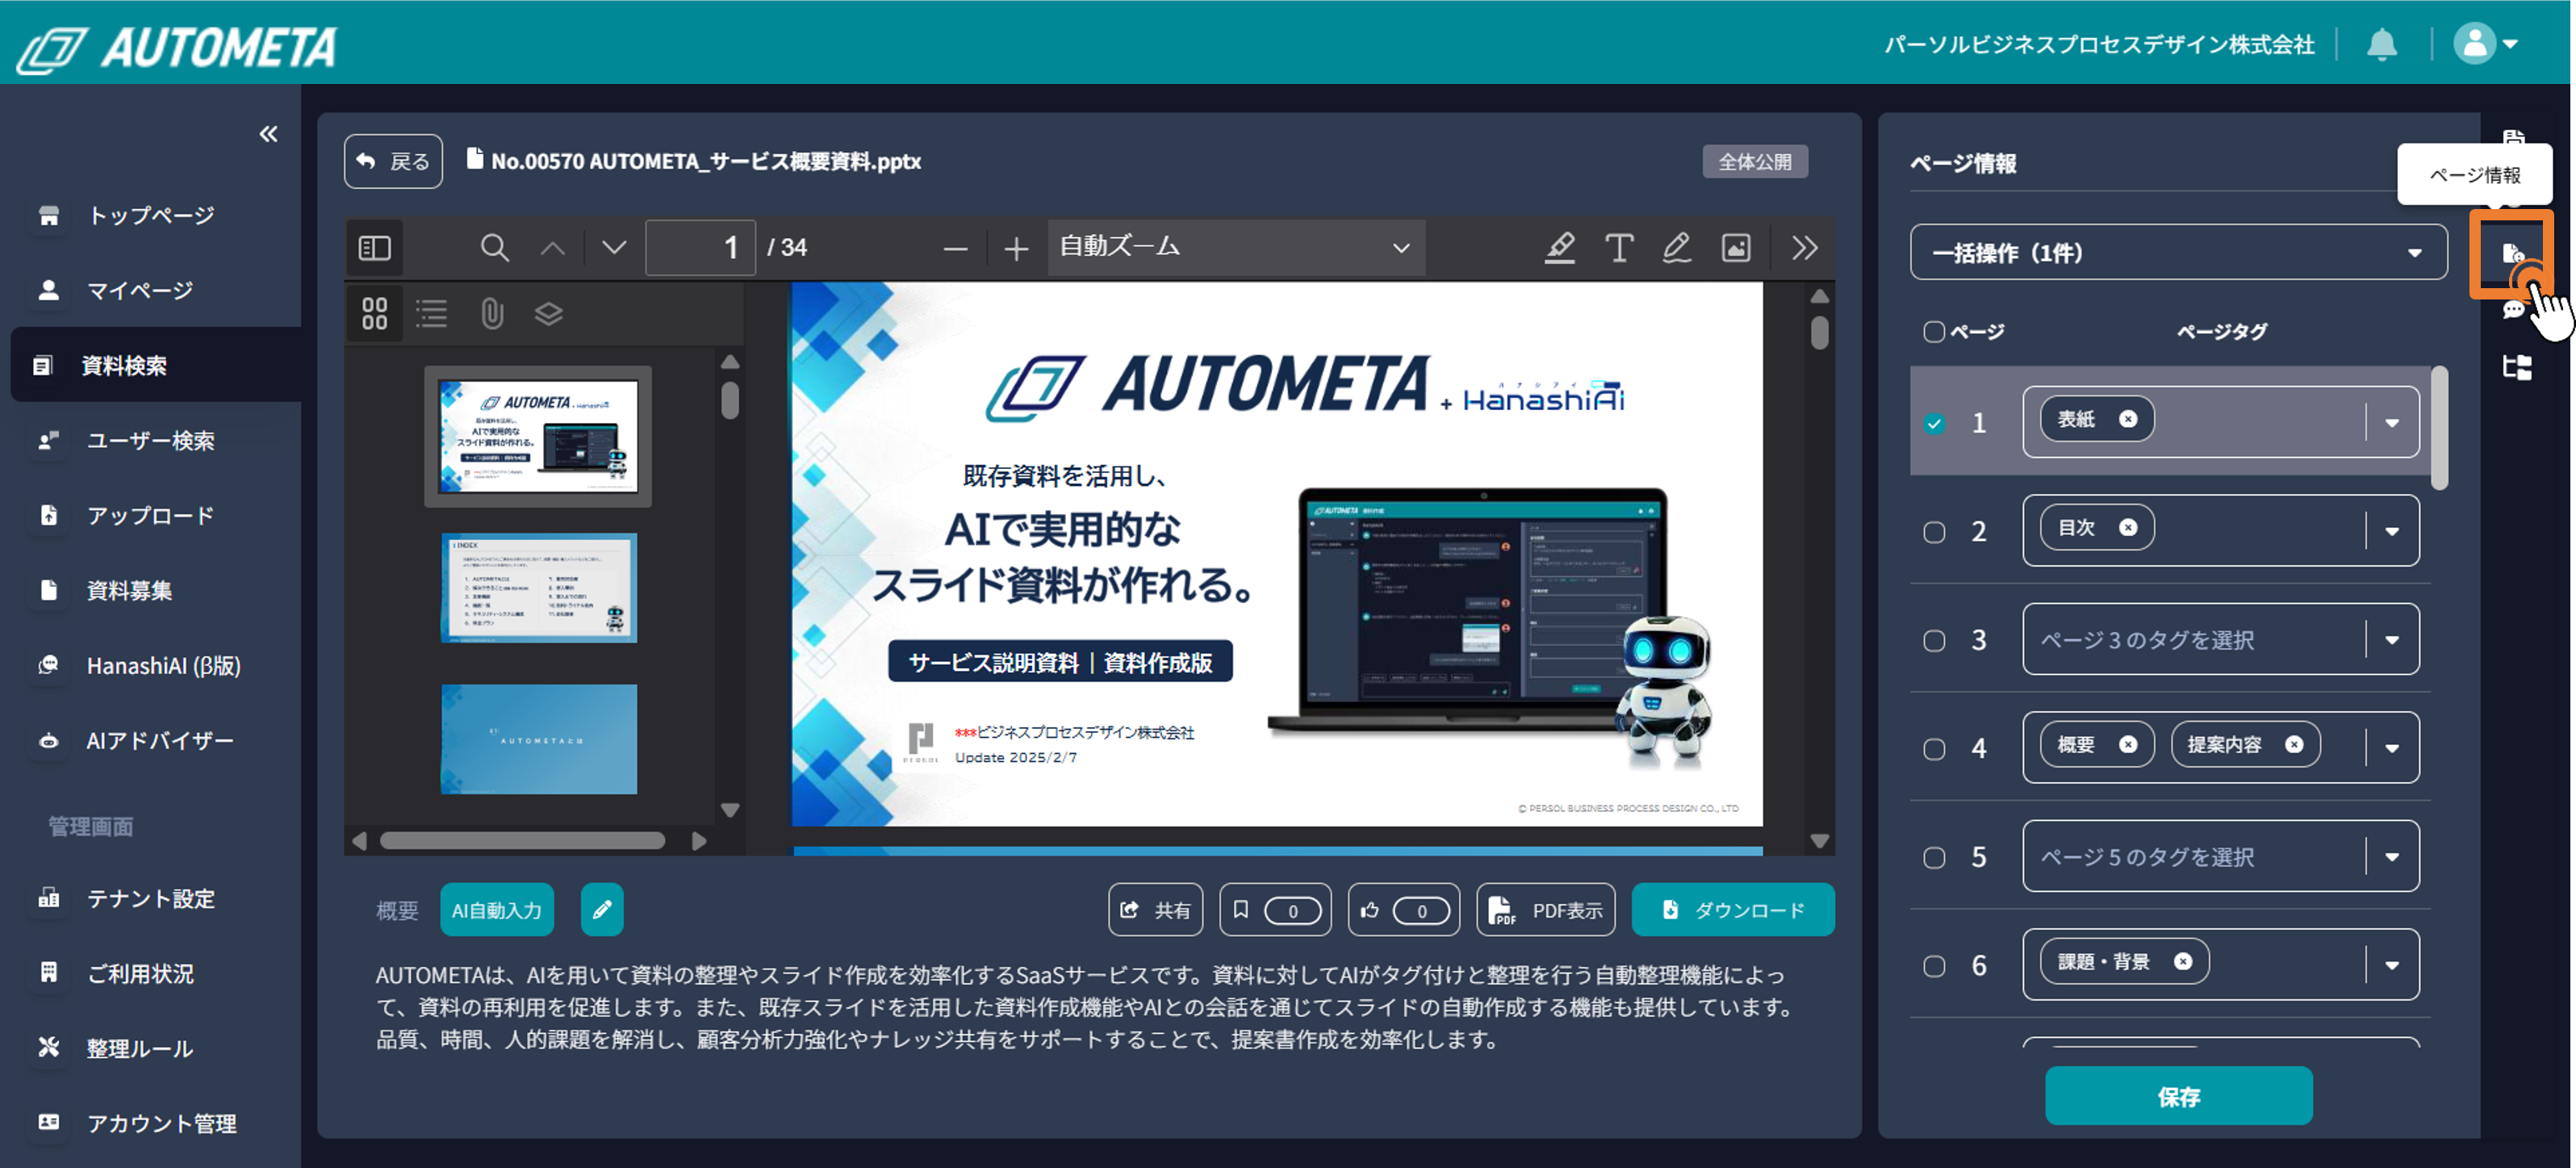The width and height of the screenshot is (2576, 1168).
Task: Open the 自動ズーム zoom dropdown
Action: coord(1236,247)
